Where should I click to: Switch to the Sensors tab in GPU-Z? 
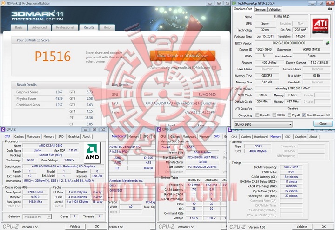pyautogui.click(x=261, y=9)
